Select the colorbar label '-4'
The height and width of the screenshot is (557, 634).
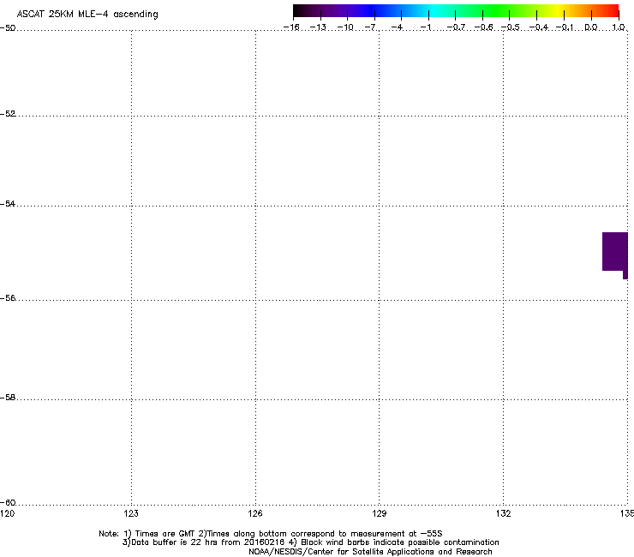tap(398, 27)
